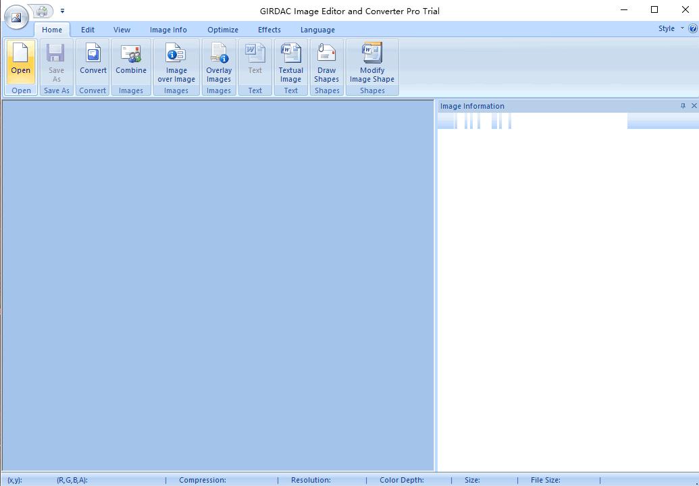Click the (x,y) coordinates status label
This screenshot has height=486, width=699.
pos(15,480)
